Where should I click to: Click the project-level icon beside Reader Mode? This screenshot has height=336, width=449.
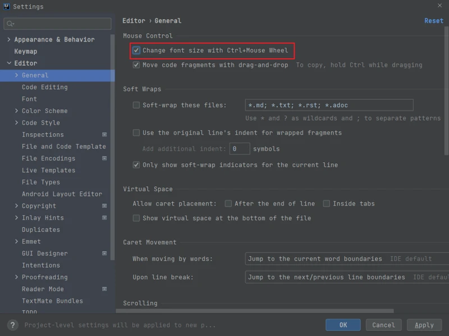click(104, 289)
